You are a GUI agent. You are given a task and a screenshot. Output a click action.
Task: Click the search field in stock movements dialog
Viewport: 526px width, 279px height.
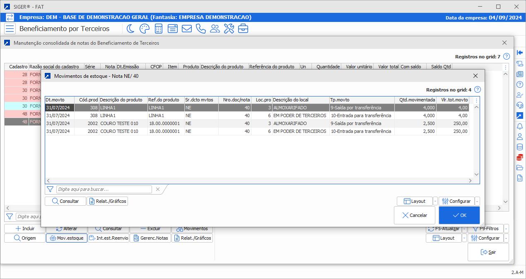click(104, 189)
